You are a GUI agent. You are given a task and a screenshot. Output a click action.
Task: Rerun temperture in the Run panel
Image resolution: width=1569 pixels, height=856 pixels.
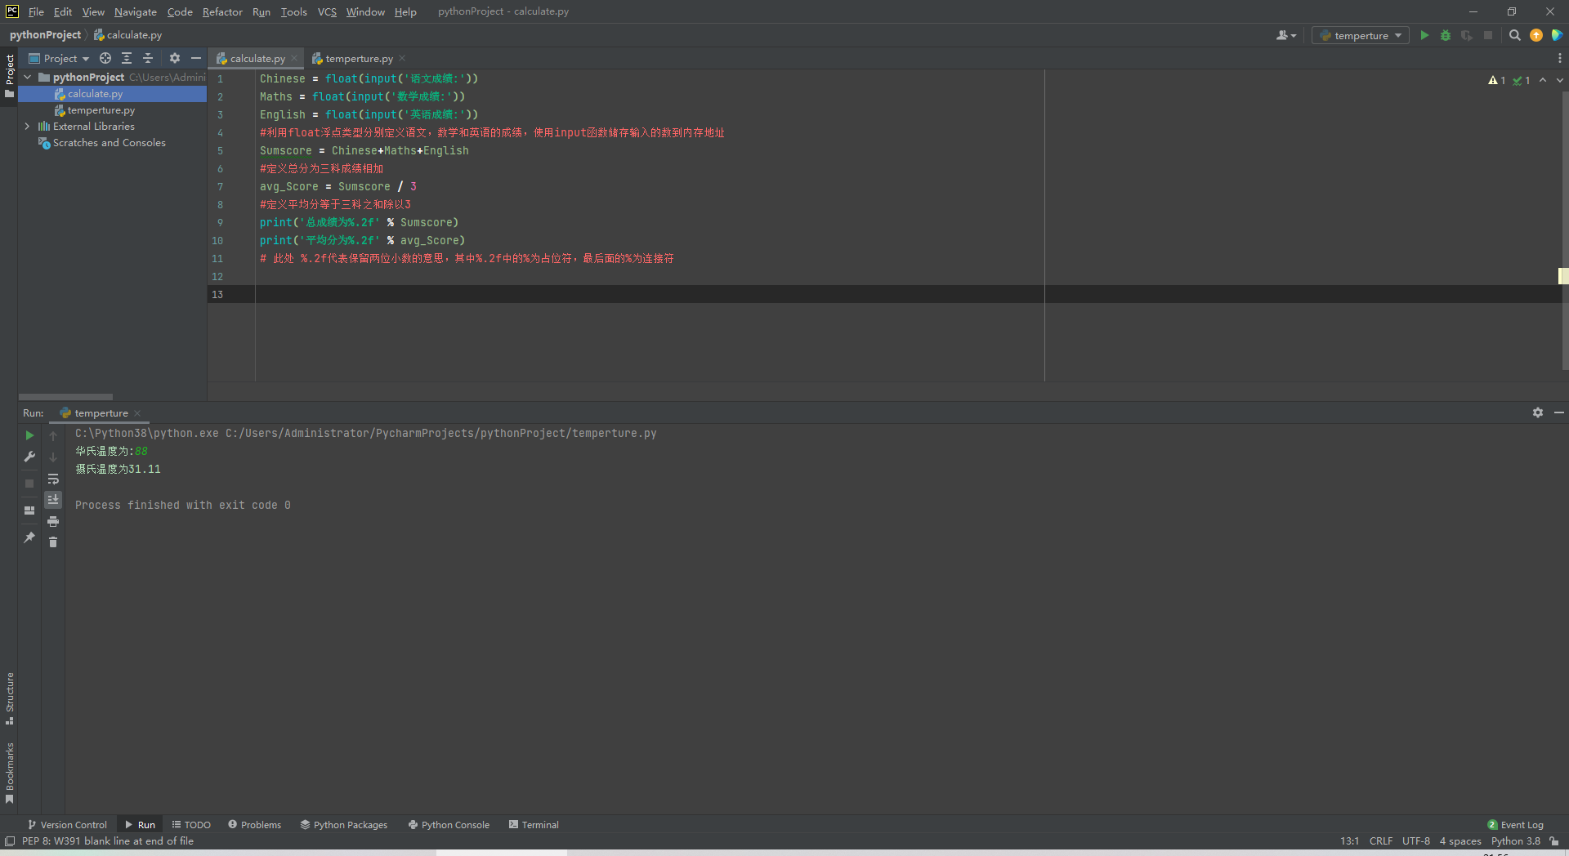29,435
